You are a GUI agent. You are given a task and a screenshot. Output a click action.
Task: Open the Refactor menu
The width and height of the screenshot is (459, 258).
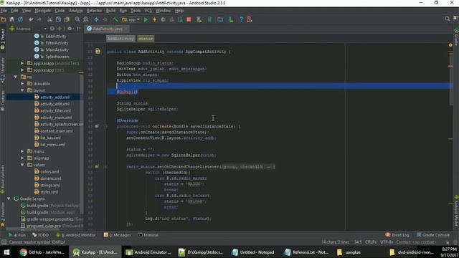point(94,11)
